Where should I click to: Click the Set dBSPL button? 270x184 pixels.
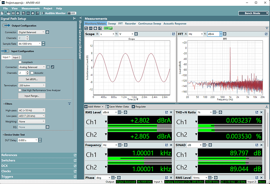(32, 79)
